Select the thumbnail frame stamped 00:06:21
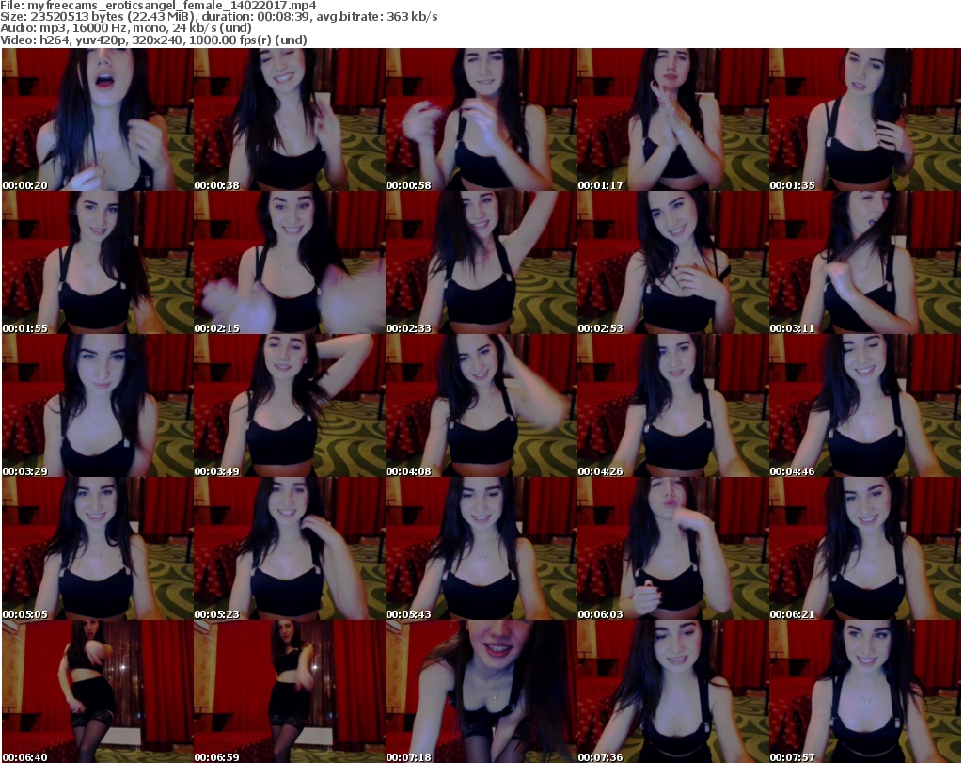This screenshot has width=963, height=763. click(x=865, y=548)
